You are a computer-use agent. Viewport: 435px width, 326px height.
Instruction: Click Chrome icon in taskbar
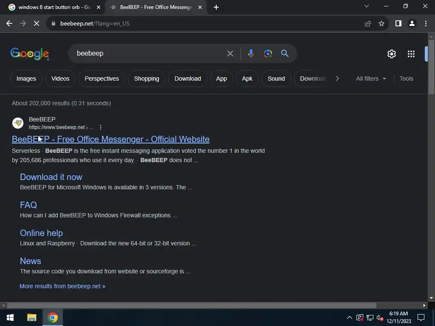(x=52, y=318)
